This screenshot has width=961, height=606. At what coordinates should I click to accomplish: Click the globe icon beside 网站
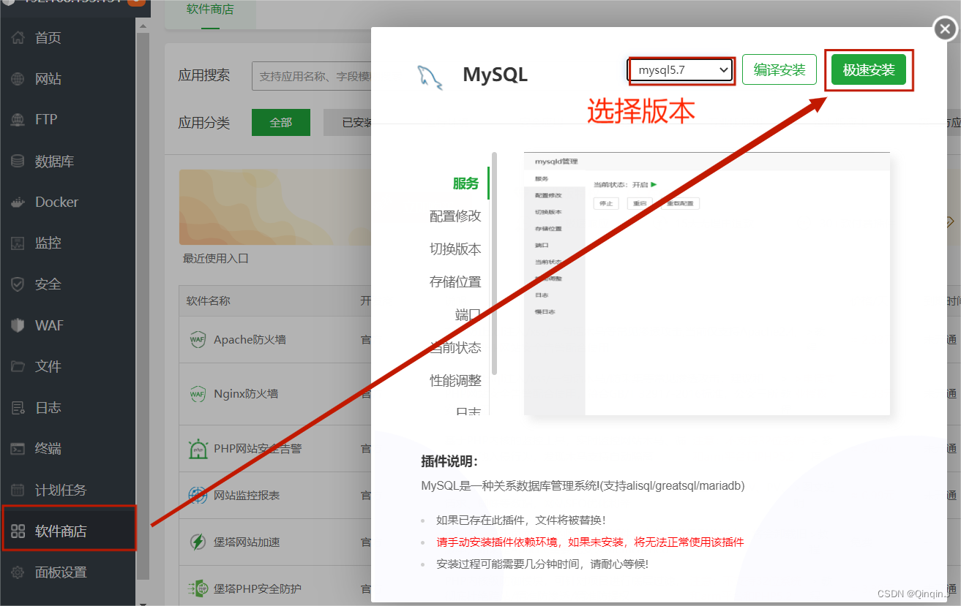click(18, 79)
